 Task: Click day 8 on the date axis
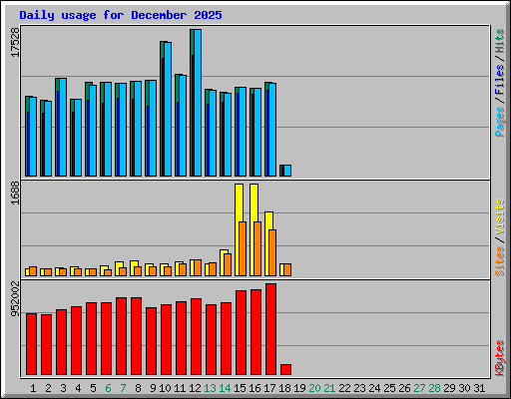point(138,388)
